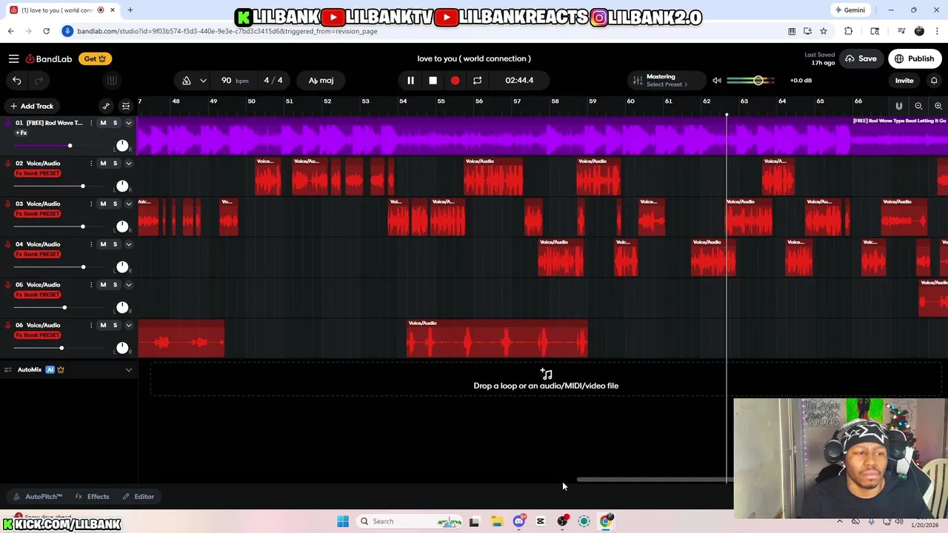Expand track 06 chevron
948x533 pixels.
click(128, 325)
